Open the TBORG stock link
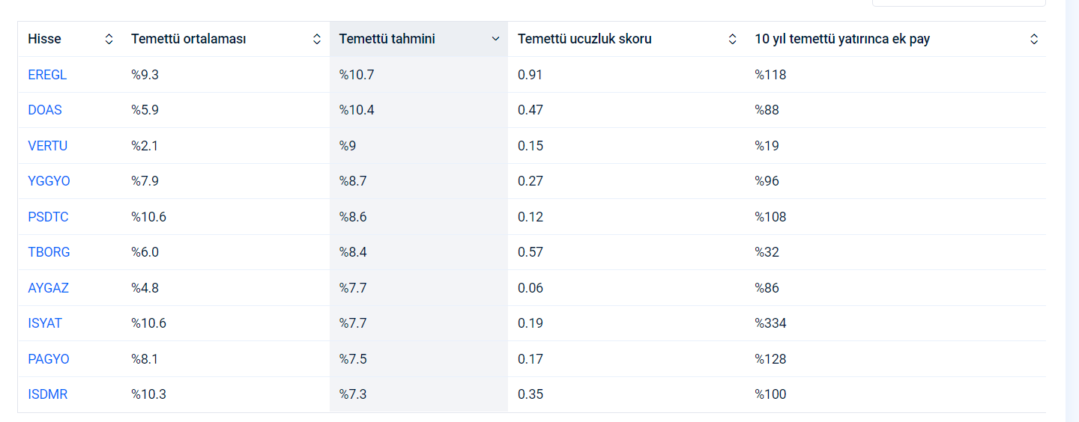 [49, 252]
